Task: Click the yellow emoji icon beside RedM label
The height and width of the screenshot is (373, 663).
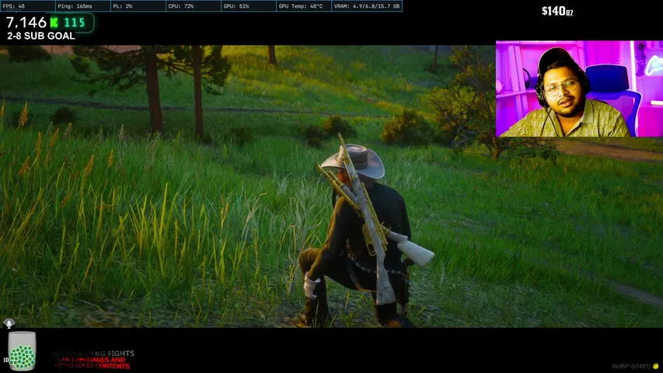Action: click(x=655, y=366)
